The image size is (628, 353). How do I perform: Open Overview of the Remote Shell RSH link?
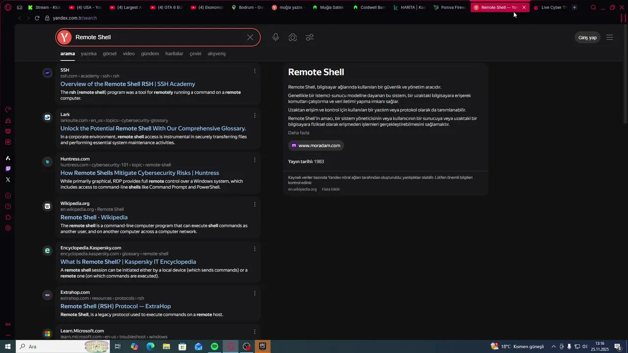(x=128, y=84)
